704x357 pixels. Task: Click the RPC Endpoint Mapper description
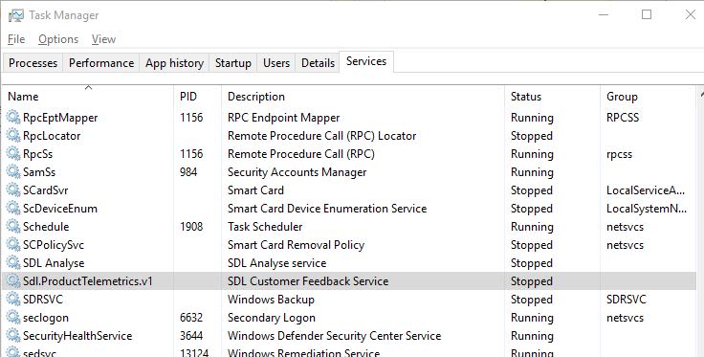(x=283, y=118)
